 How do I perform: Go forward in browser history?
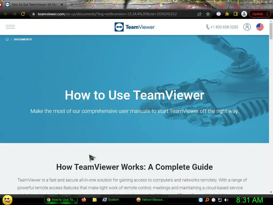coord(14,14)
